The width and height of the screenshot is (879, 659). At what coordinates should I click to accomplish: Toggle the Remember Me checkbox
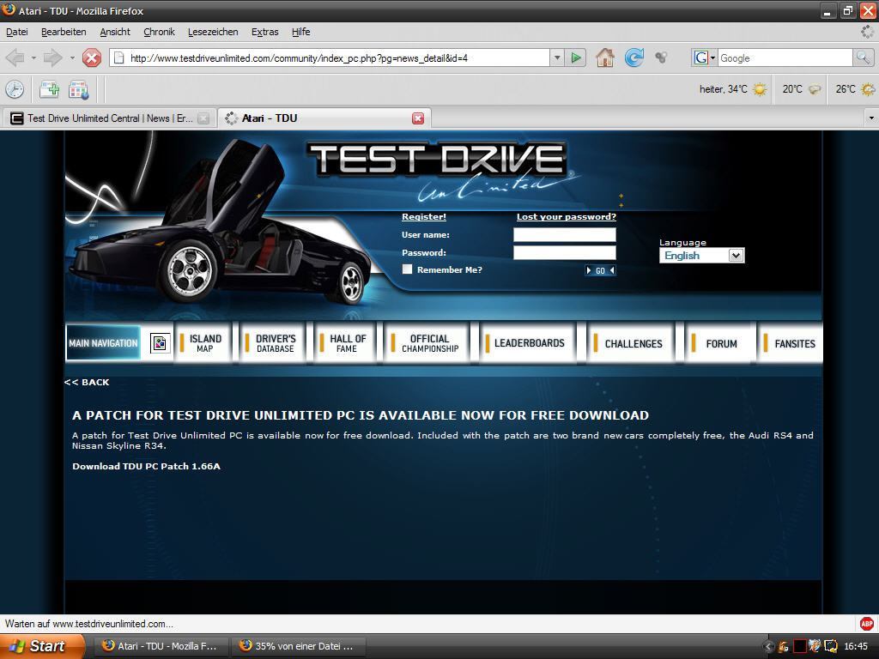[x=407, y=269]
